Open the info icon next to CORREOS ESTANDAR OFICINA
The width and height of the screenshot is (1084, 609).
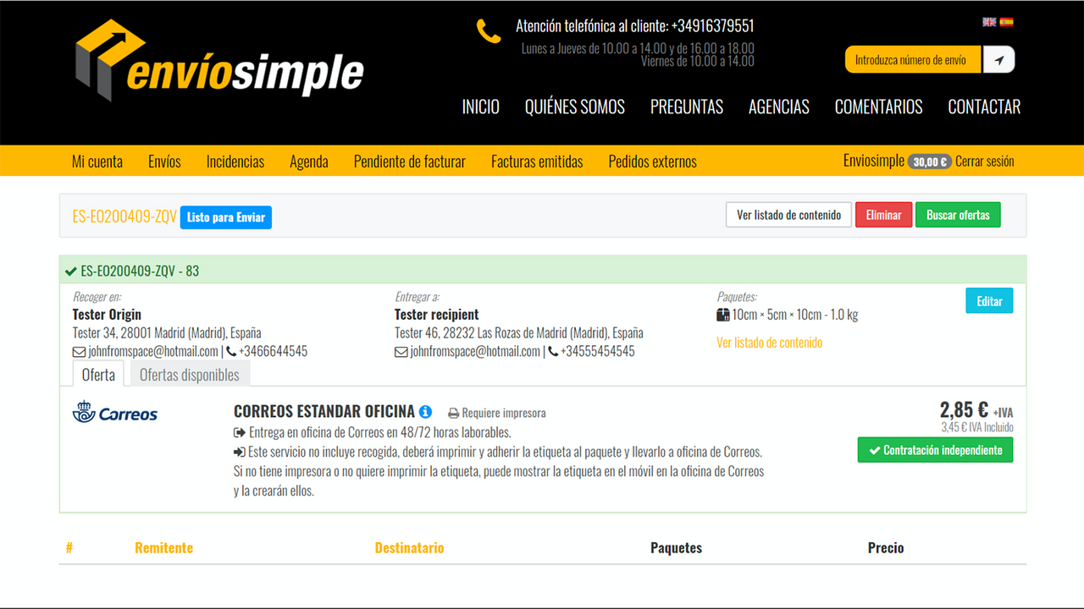425,412
